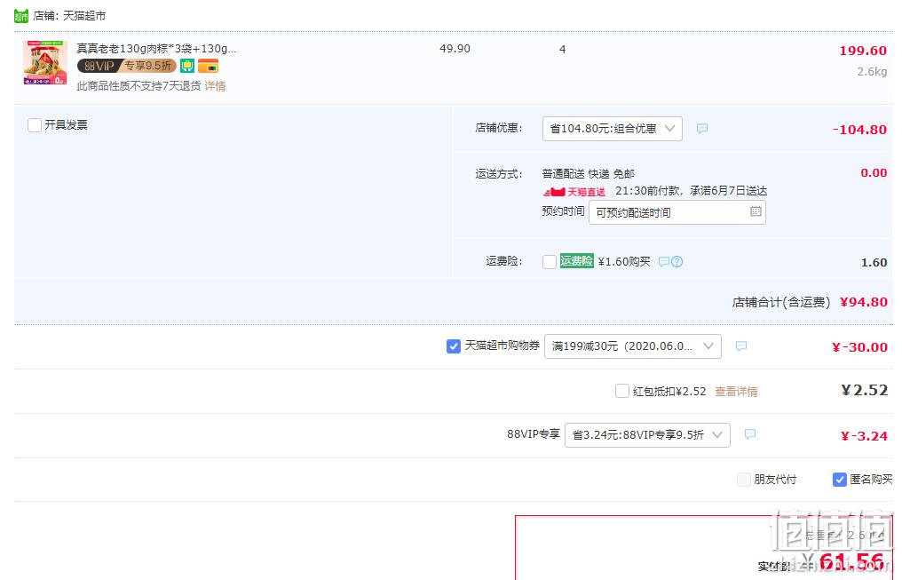The height and width of the screenshot is (580, 902).
Task: Click the green Tmall supermarket store icon
Action: 20,15
